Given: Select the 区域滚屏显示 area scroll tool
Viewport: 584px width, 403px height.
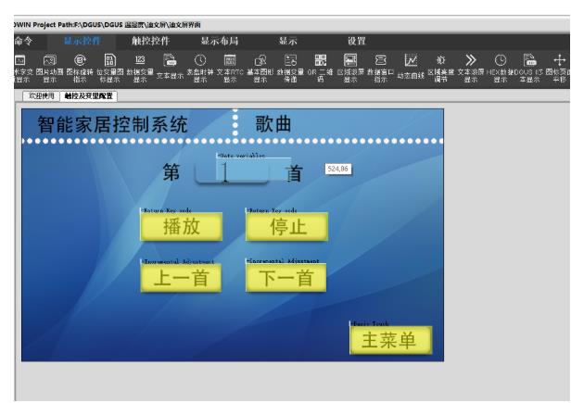Looking at the screenshot, I should [x=350, y=69].
